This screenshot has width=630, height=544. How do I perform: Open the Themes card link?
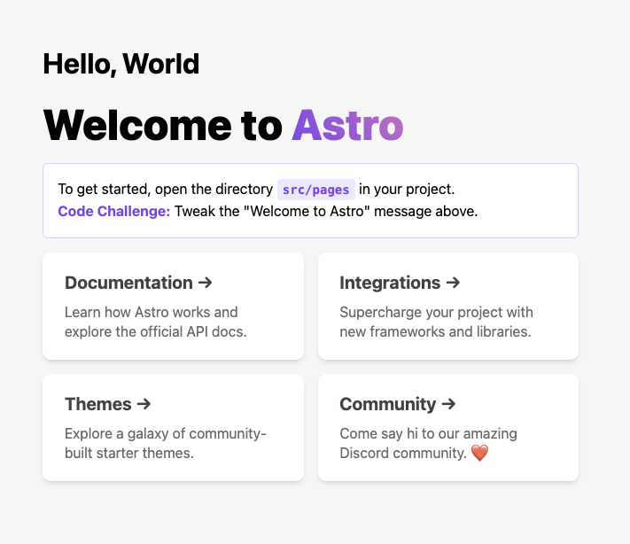(173, 427)
